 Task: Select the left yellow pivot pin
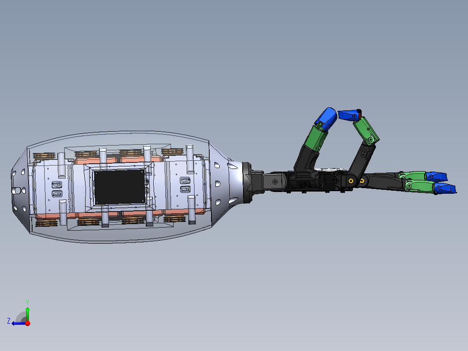351,181
